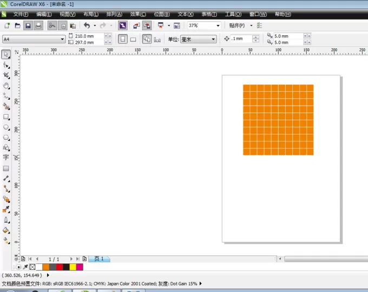Select the Pick tool arrow
Image resolution: width=368 pixels, height=292 pixels.
click(x=6, y=54)
